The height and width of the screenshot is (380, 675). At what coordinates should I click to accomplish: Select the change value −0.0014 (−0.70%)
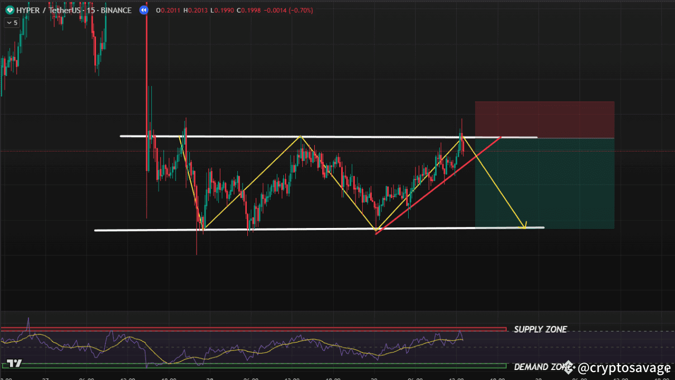point(288,10)
